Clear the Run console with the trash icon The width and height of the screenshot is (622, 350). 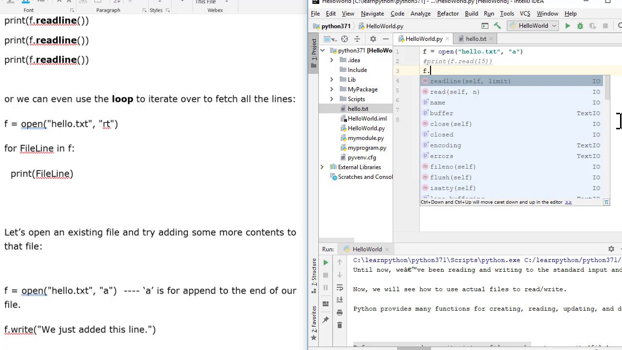pyautogui.click(x=340, y=325)
